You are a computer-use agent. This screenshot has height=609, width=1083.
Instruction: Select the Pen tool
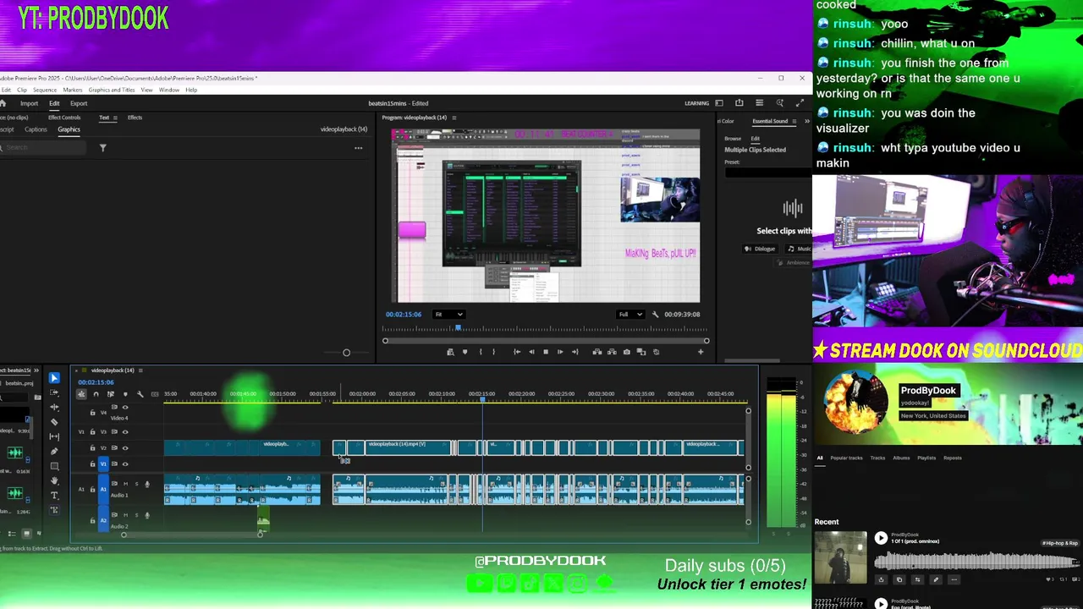pos(54,451)
